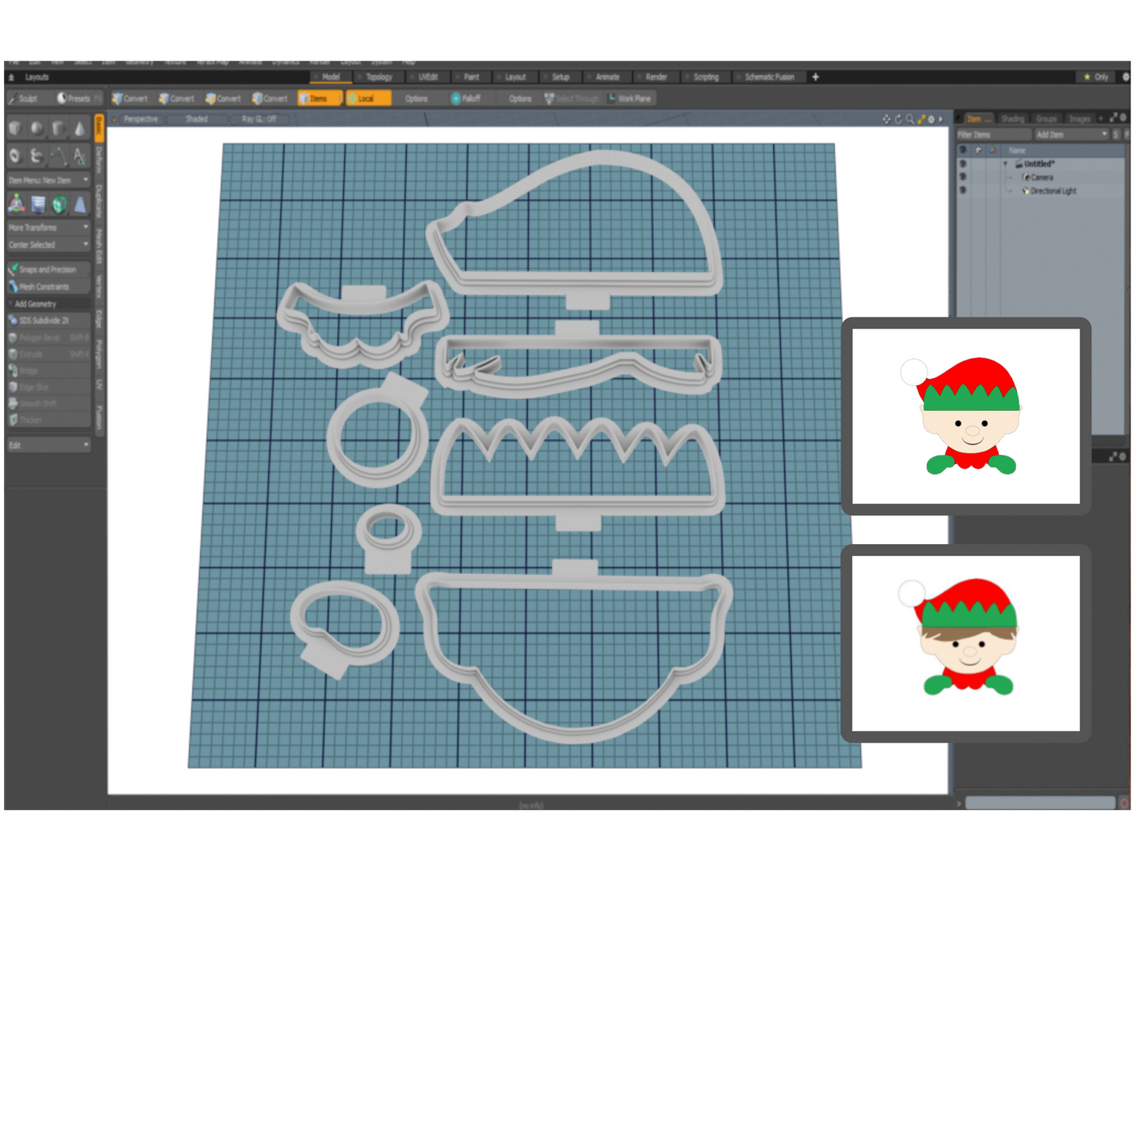Open the More Transforms dropdown
The width and height of the screenshot is (1133, 1133).
pyautogui.click(x=49, y=227)
